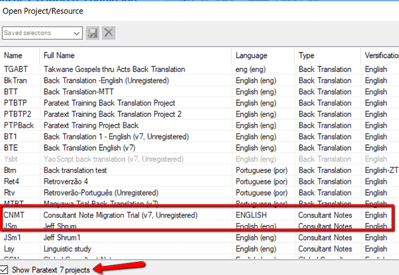Select the Ret4 project name

tap(12, 182)
